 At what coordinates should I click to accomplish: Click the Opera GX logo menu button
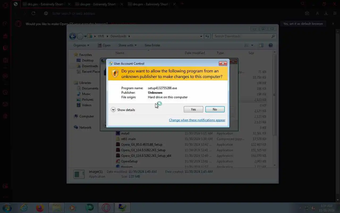(x=5, y=5)
